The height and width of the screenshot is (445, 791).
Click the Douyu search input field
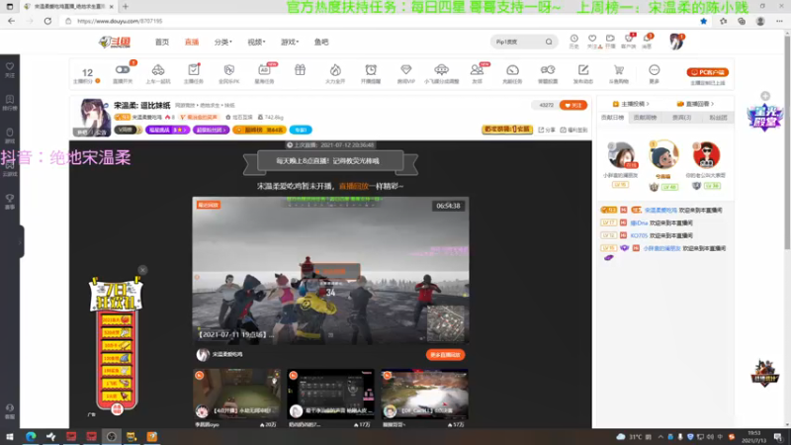tap(517, 42)
